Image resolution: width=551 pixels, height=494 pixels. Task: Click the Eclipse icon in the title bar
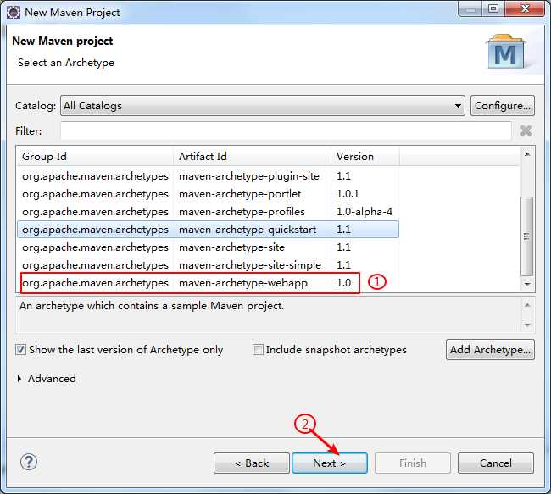[x=14, y=13]
